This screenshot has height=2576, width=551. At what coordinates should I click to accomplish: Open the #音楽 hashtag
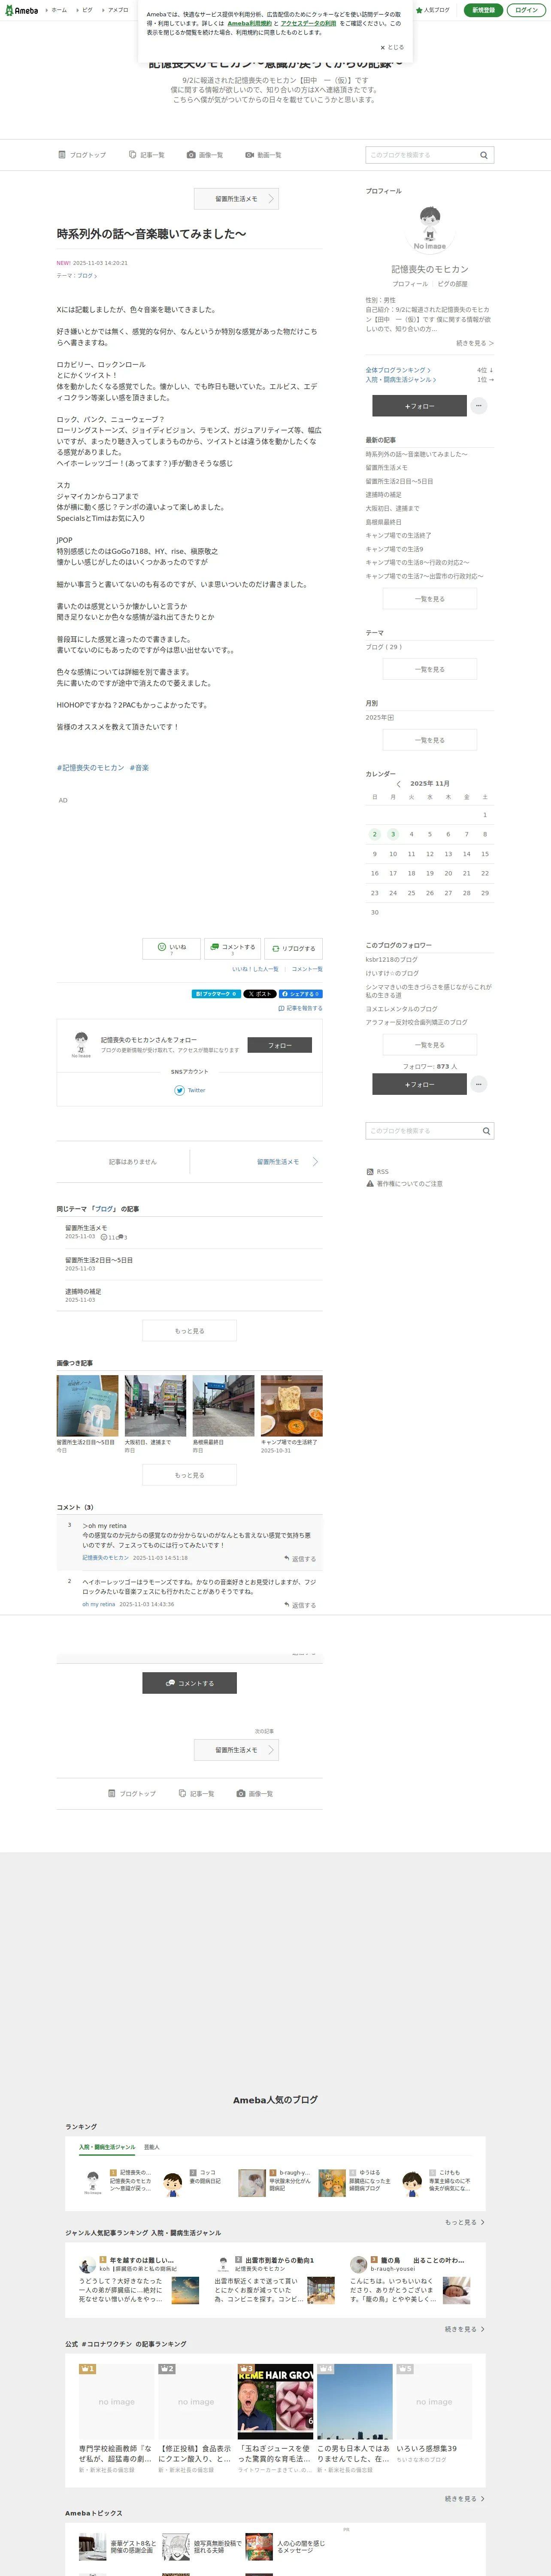click(139, 768)
